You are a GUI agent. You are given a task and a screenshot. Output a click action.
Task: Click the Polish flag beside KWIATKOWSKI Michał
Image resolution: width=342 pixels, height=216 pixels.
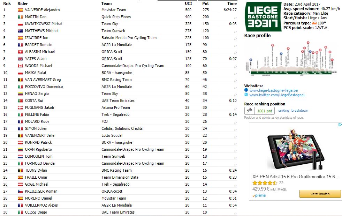click(20, 24)
